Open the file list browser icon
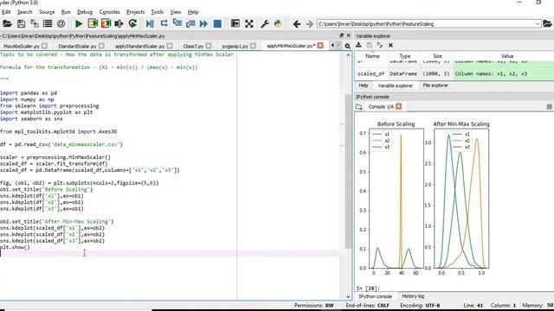This screenshot has height=311, width=554. pos(48,23)
